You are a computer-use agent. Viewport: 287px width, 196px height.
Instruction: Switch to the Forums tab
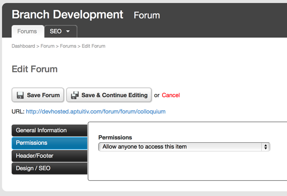coord(27,32)
